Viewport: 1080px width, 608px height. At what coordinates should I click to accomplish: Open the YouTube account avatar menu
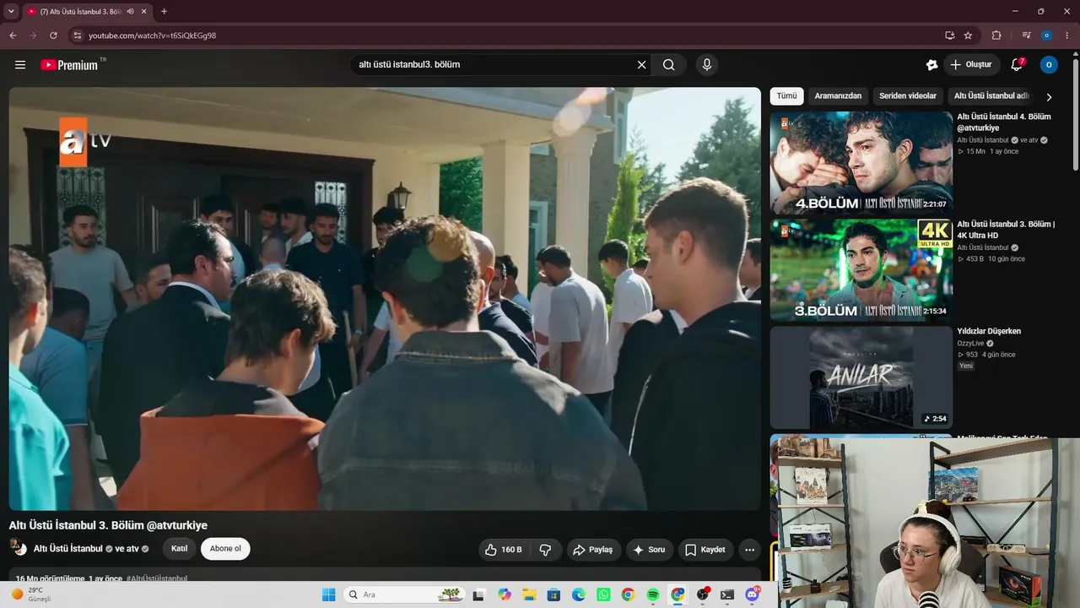coord(1049,65)
